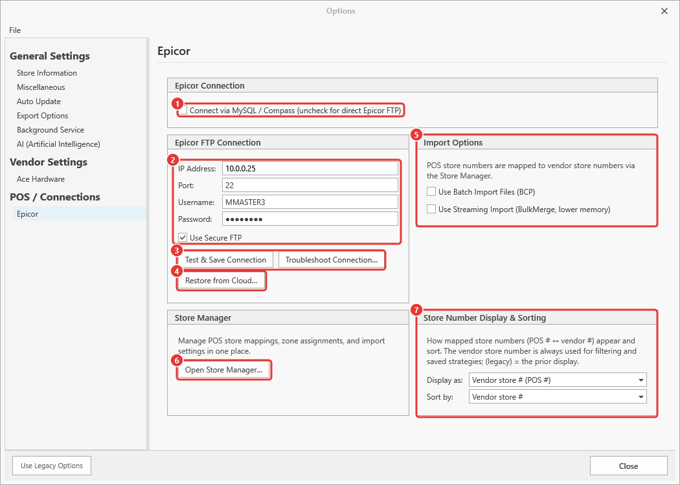Click the POS / Connections heading
Viewport: 680px width, 485px height.
pos(55,197)
